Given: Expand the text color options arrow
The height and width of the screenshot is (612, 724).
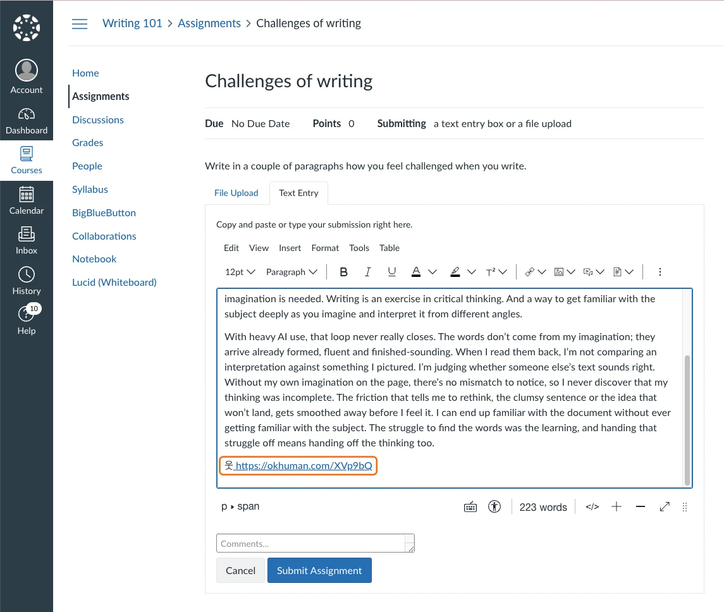Looking at the screenshot, I should point(433,272).
